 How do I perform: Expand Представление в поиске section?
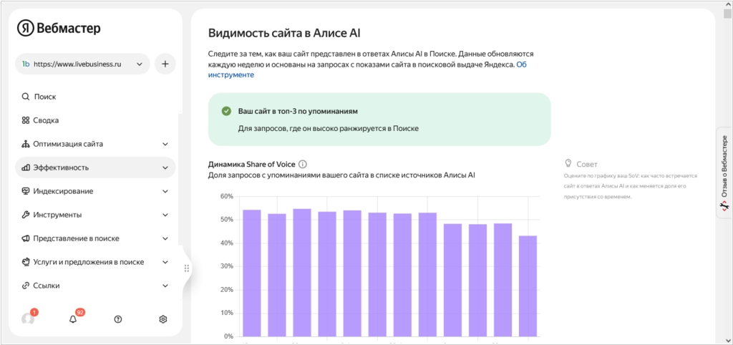click(95, 238)
